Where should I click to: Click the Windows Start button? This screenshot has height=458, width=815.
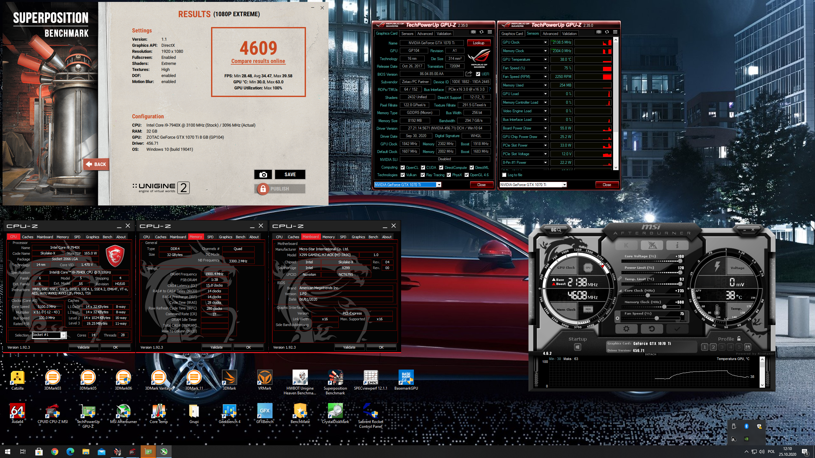(x=8, y=452)
